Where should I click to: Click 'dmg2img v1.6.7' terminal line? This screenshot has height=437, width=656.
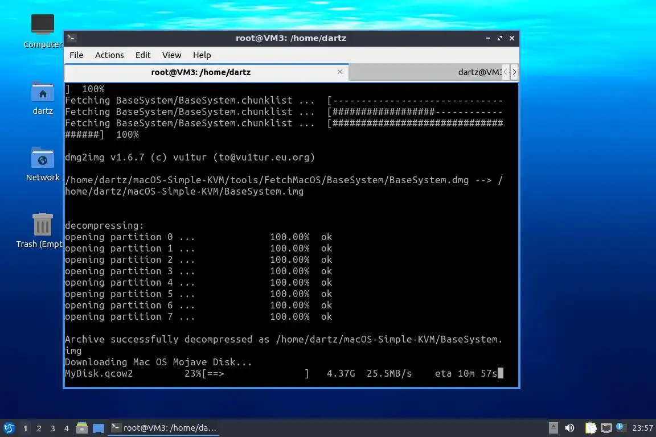(x=190, y=157)
